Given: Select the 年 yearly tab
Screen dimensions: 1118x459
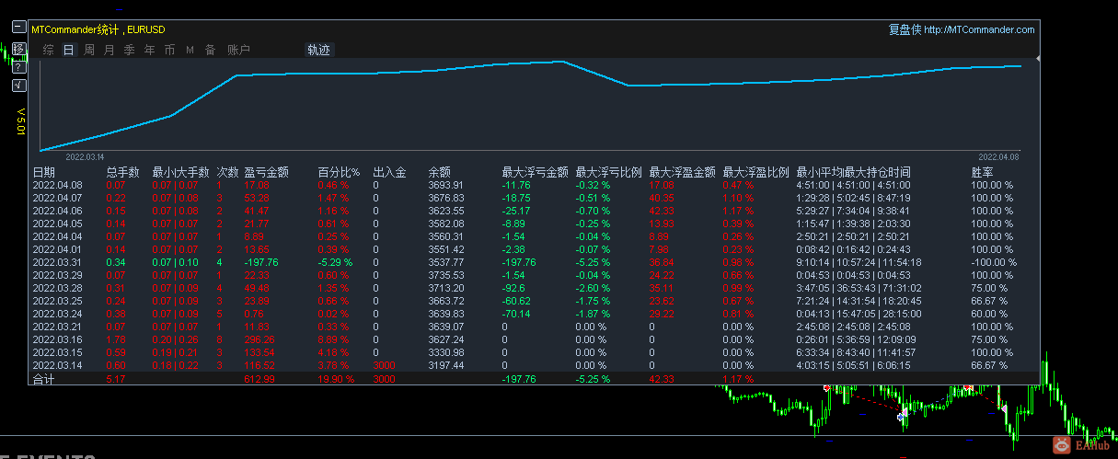Looking at the screenshot, I should click(x=149, y=51).
